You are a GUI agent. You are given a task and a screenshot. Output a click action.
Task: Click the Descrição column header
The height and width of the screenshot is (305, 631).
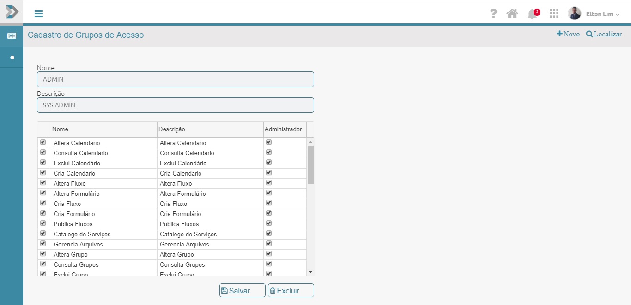pyautogui.click(x=210, y=129)
